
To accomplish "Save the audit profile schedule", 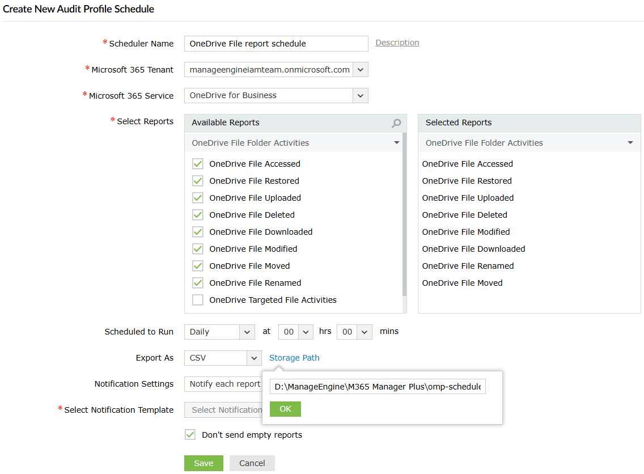I will pyautogui.click(x=204, y=463).
